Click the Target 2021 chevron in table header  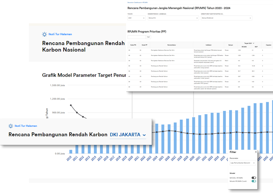(253, 43)
